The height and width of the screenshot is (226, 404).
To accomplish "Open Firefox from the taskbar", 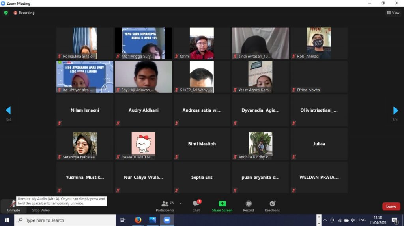I will [x=138, y=220].
